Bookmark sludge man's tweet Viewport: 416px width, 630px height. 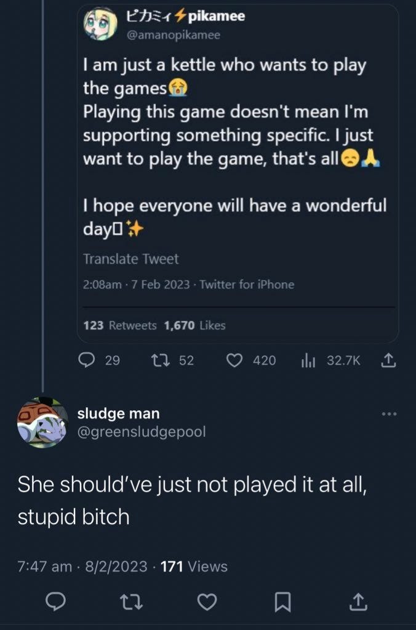[x=282, y=602]
